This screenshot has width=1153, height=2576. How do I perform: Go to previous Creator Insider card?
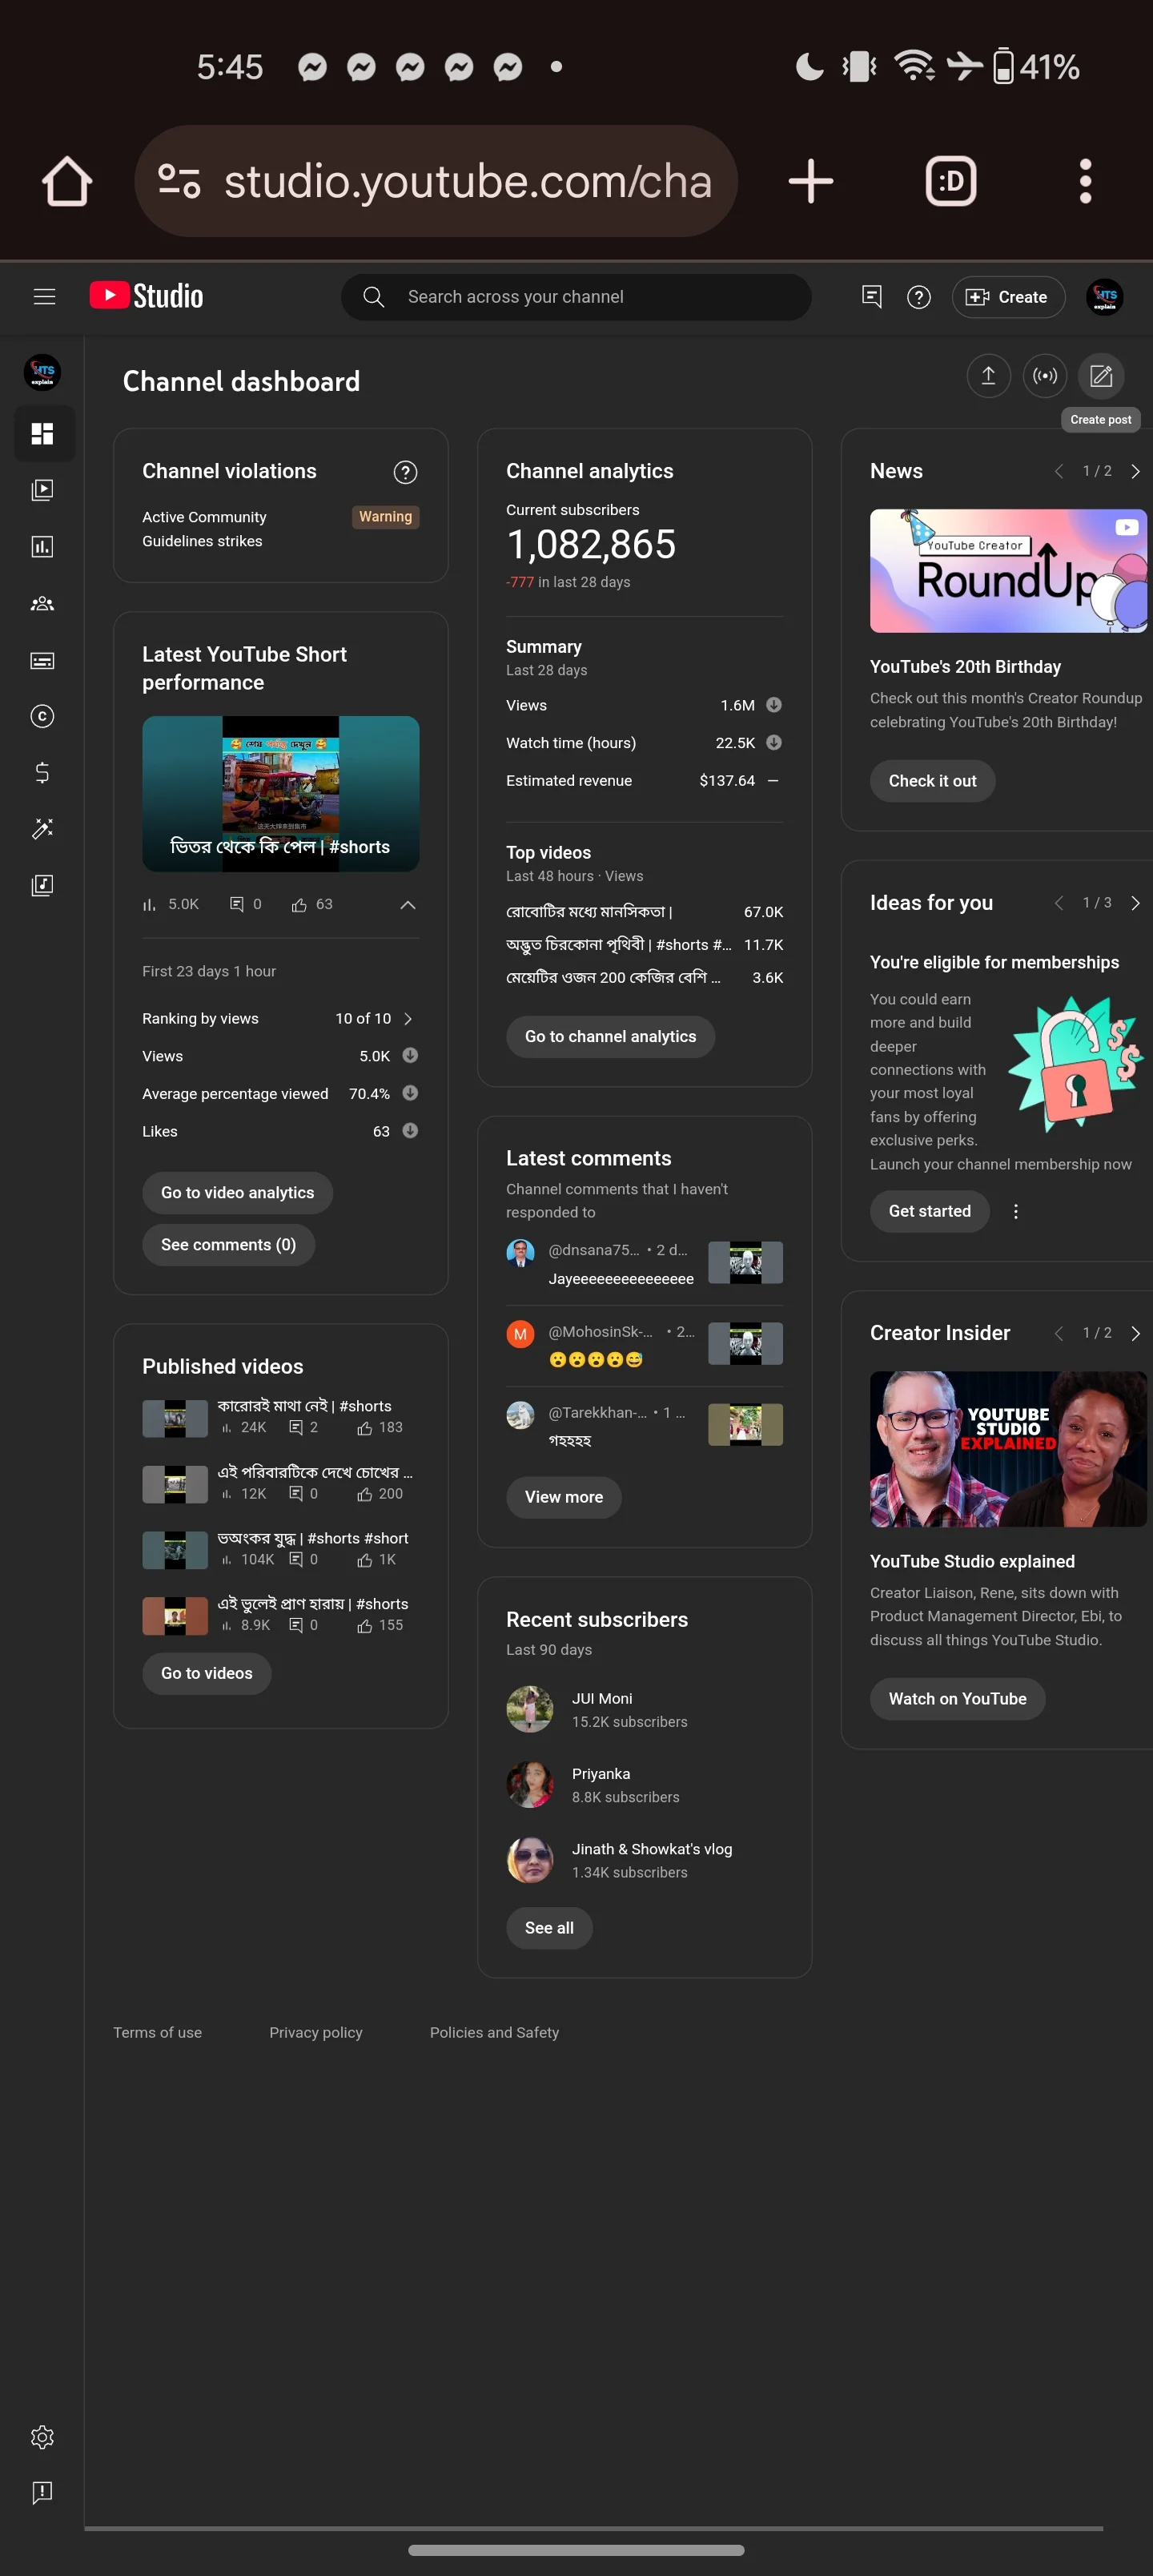click(1058, 1333)
